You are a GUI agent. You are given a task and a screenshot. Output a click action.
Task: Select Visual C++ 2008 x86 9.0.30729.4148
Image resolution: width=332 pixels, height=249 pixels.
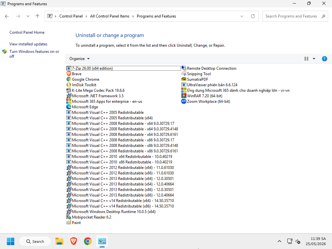pos(122,145)
